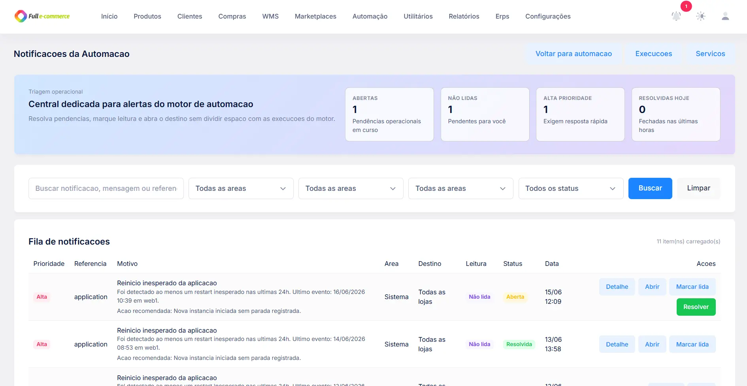The image size is (747, 386).
Task: Mark the 13/06 notification as lida
Action: coord(692,345)
